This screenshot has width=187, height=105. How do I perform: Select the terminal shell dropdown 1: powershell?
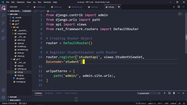point(149,93)
